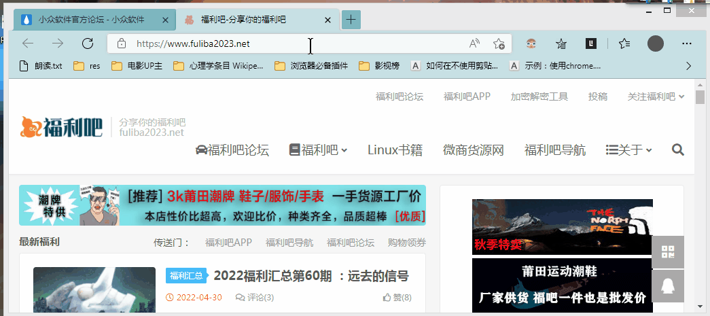Viewport: 710px width, 316px height.
Task: Expand the 关于 navigation menu
Action: 629,150
